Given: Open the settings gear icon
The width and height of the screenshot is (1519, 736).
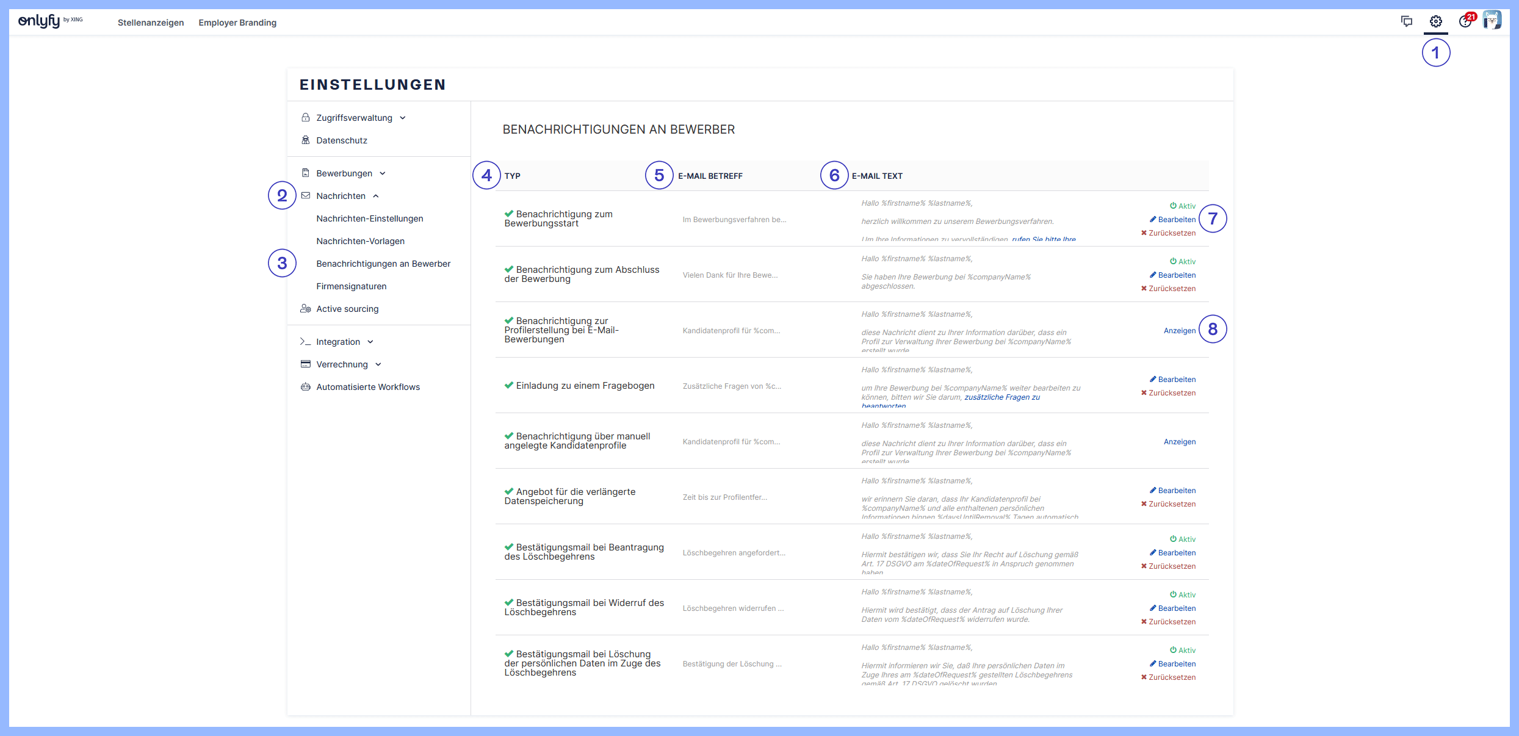Looking at the screenshot, I should pyautogui.click(x=1435, y=22).
